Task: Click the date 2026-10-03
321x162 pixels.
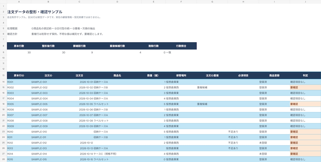Action: pyautogui.click(x=86, y=93)
